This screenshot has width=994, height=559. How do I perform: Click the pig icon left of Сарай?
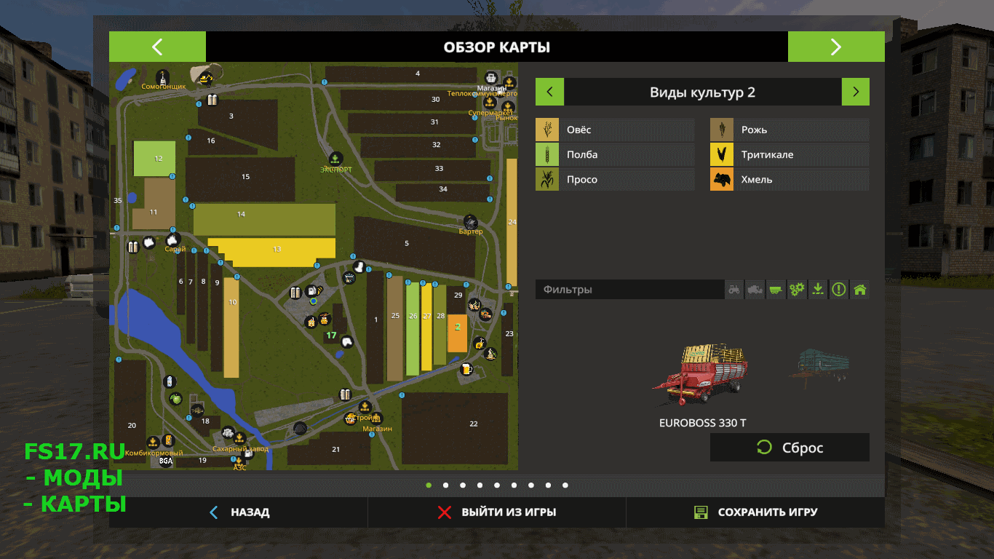pyautogui.click(x=149, y=242)
